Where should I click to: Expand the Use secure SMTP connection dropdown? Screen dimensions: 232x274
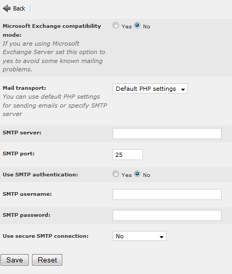click(139, 236)
